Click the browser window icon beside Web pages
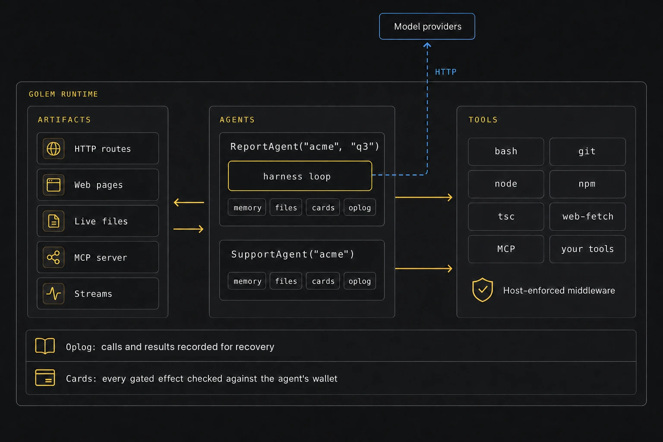 [x=54, y=185]
